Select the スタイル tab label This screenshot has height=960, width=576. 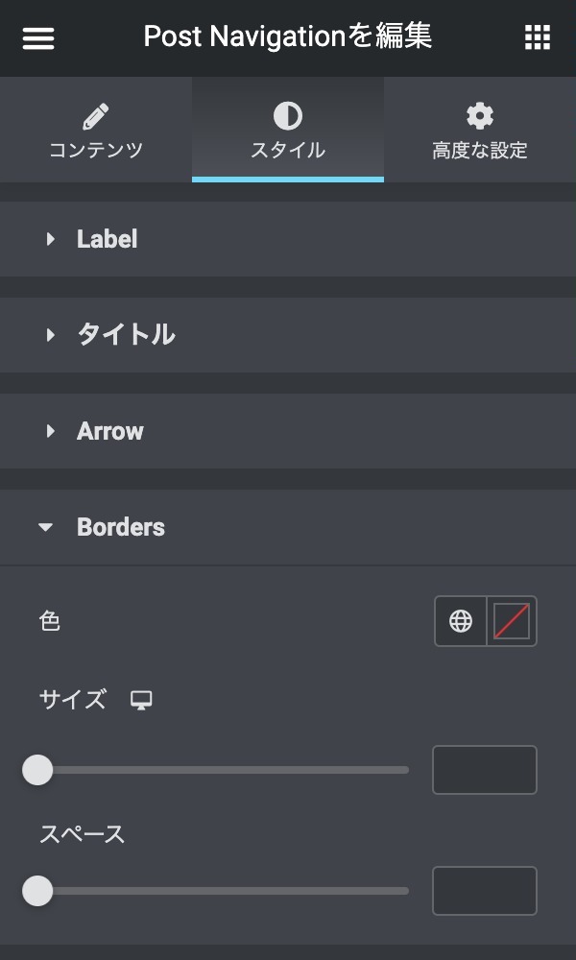[288, 151]
